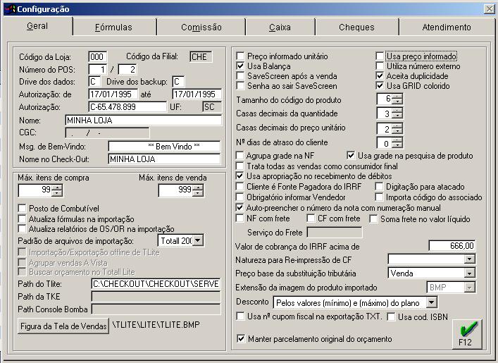Uncheck Usa Balança option
Screen dimensions: 498x363
pyautogui.click(x=240, y=66)
